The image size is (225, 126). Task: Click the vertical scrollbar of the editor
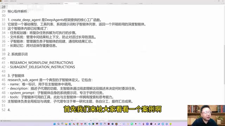[224, 64]
